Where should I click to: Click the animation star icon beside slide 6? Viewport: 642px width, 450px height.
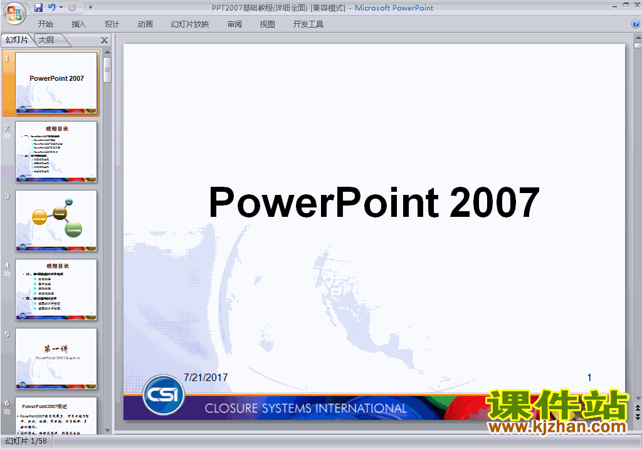click(x=7, y=412)
